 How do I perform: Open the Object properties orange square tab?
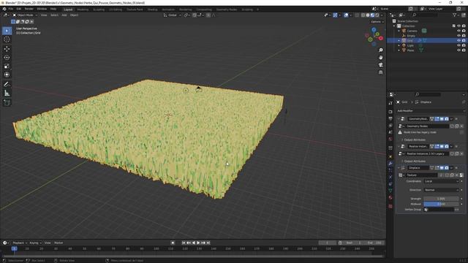pos(390,156)
